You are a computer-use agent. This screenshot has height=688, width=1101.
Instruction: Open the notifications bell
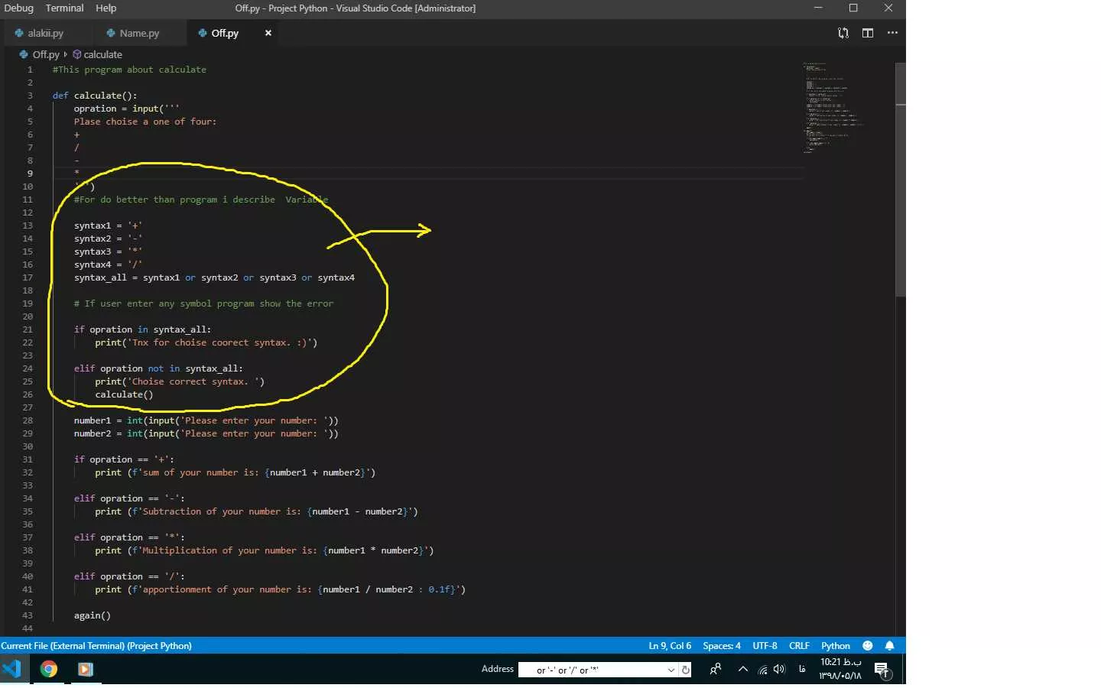coord(889,646)
